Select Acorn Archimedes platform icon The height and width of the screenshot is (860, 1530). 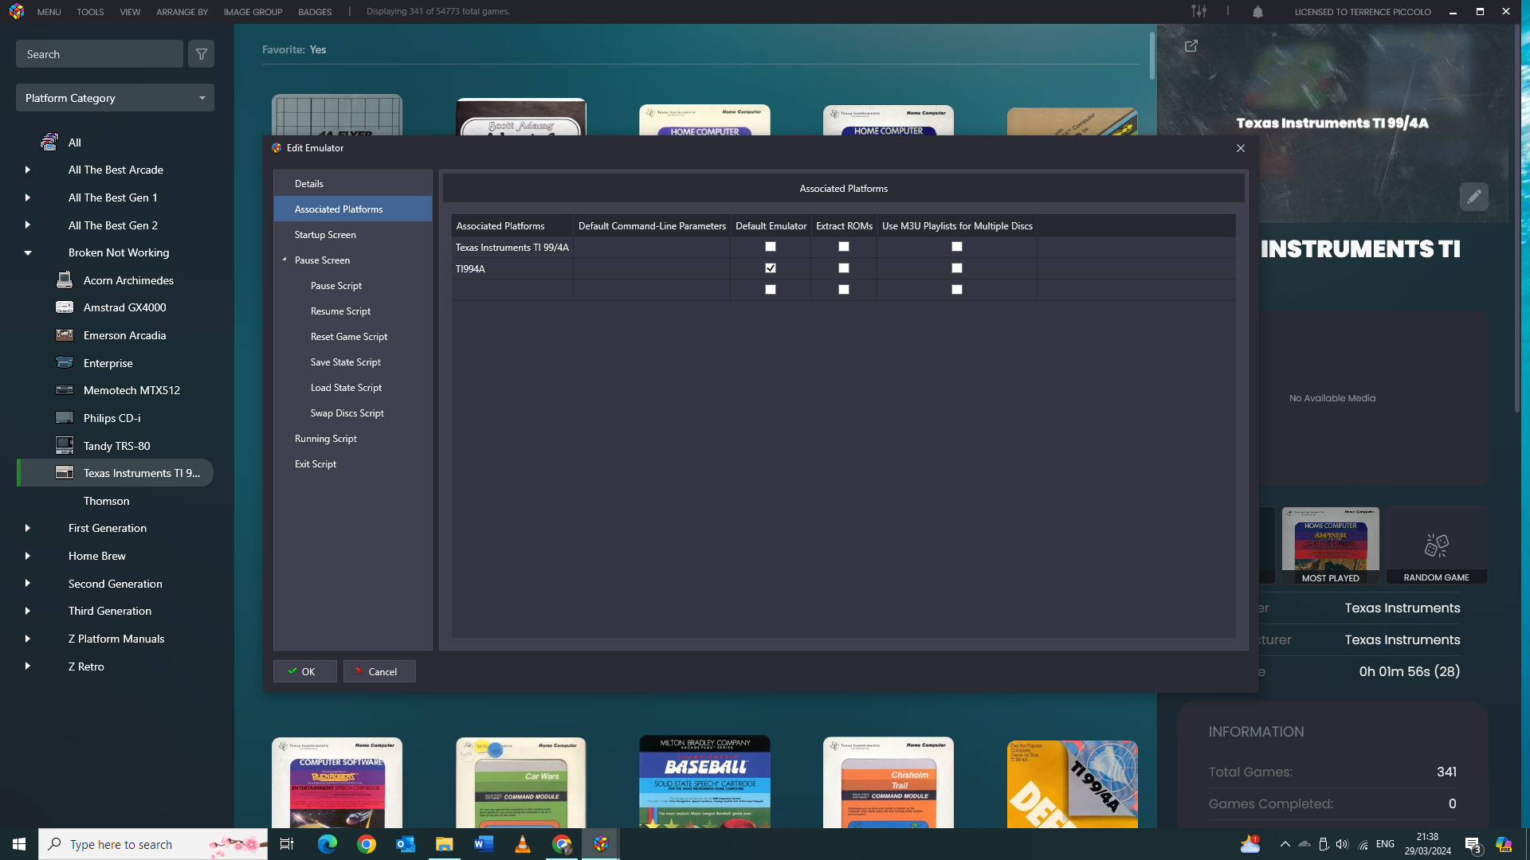click(65, 280)
